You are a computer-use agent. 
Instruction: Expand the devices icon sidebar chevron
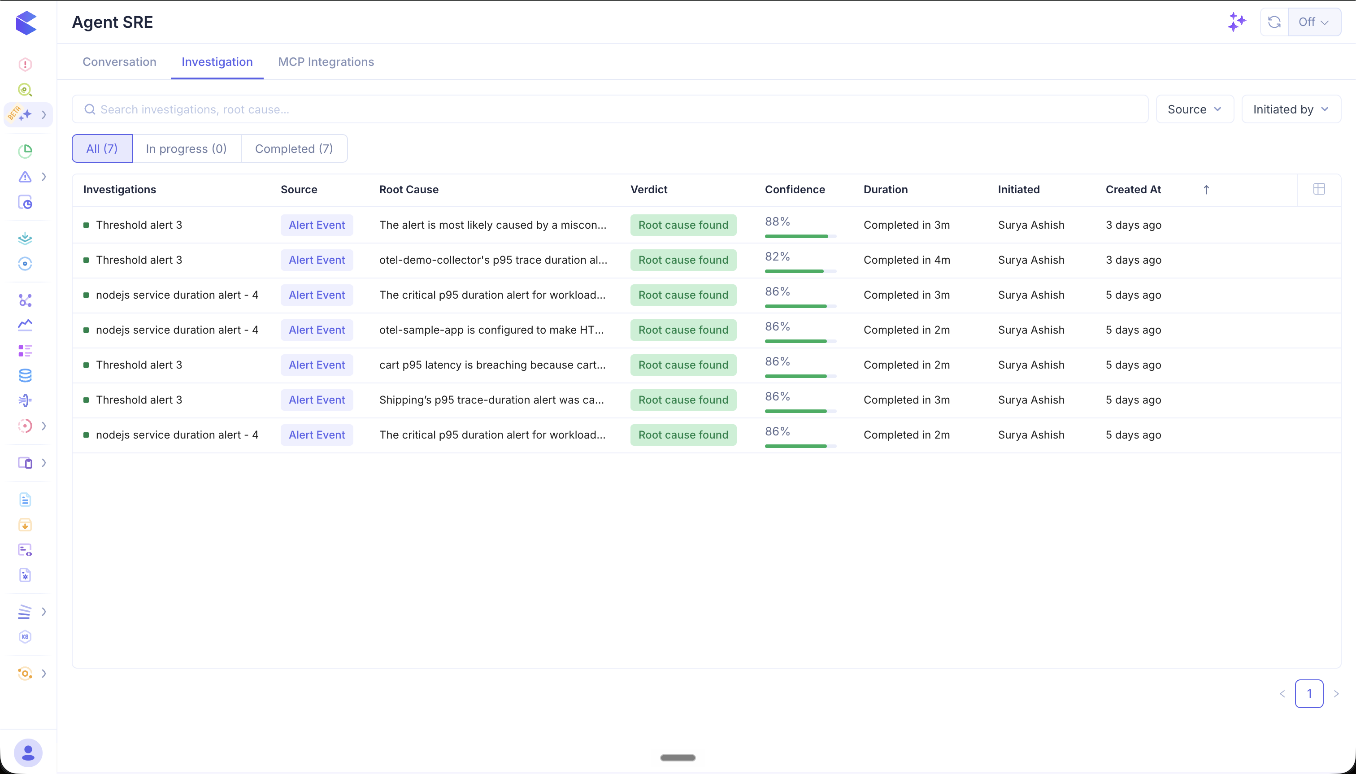(44, 463)
